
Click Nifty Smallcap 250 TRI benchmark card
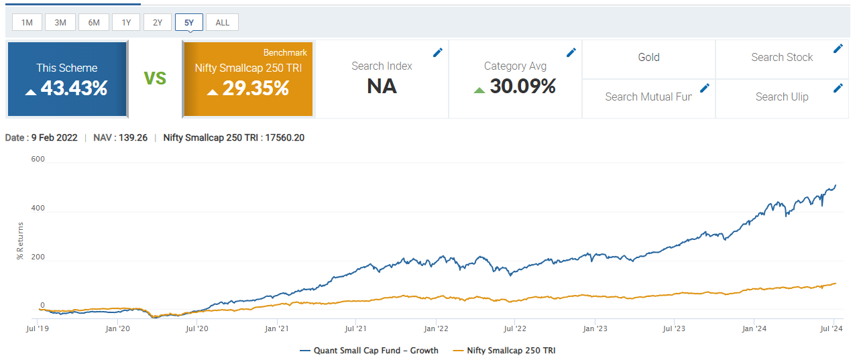(247, 79)
